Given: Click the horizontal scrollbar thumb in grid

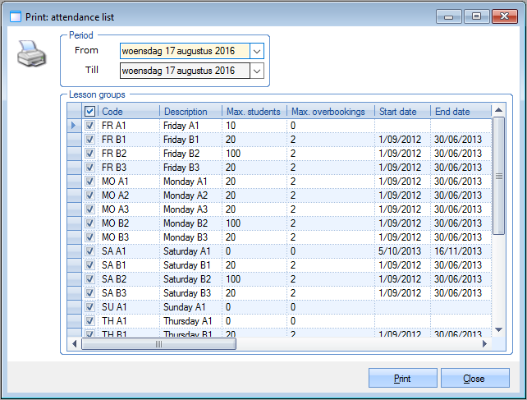Looking at the screenshot, I should (158, 345).
